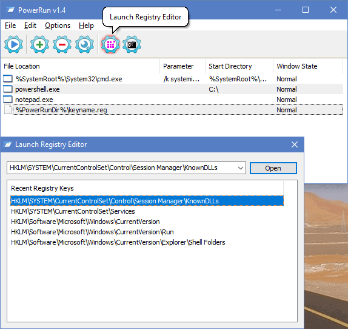Click the Launch Registry Editor pink grid icon
The height and width of the screenshot is (329, 348).
pos(110,44)
